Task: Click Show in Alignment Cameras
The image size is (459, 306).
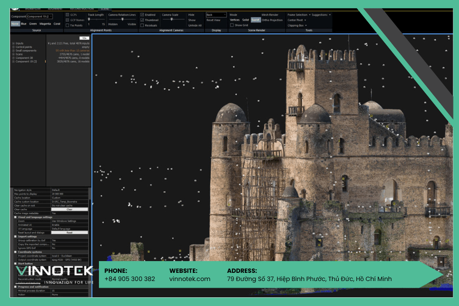Action: coord(192,20)
